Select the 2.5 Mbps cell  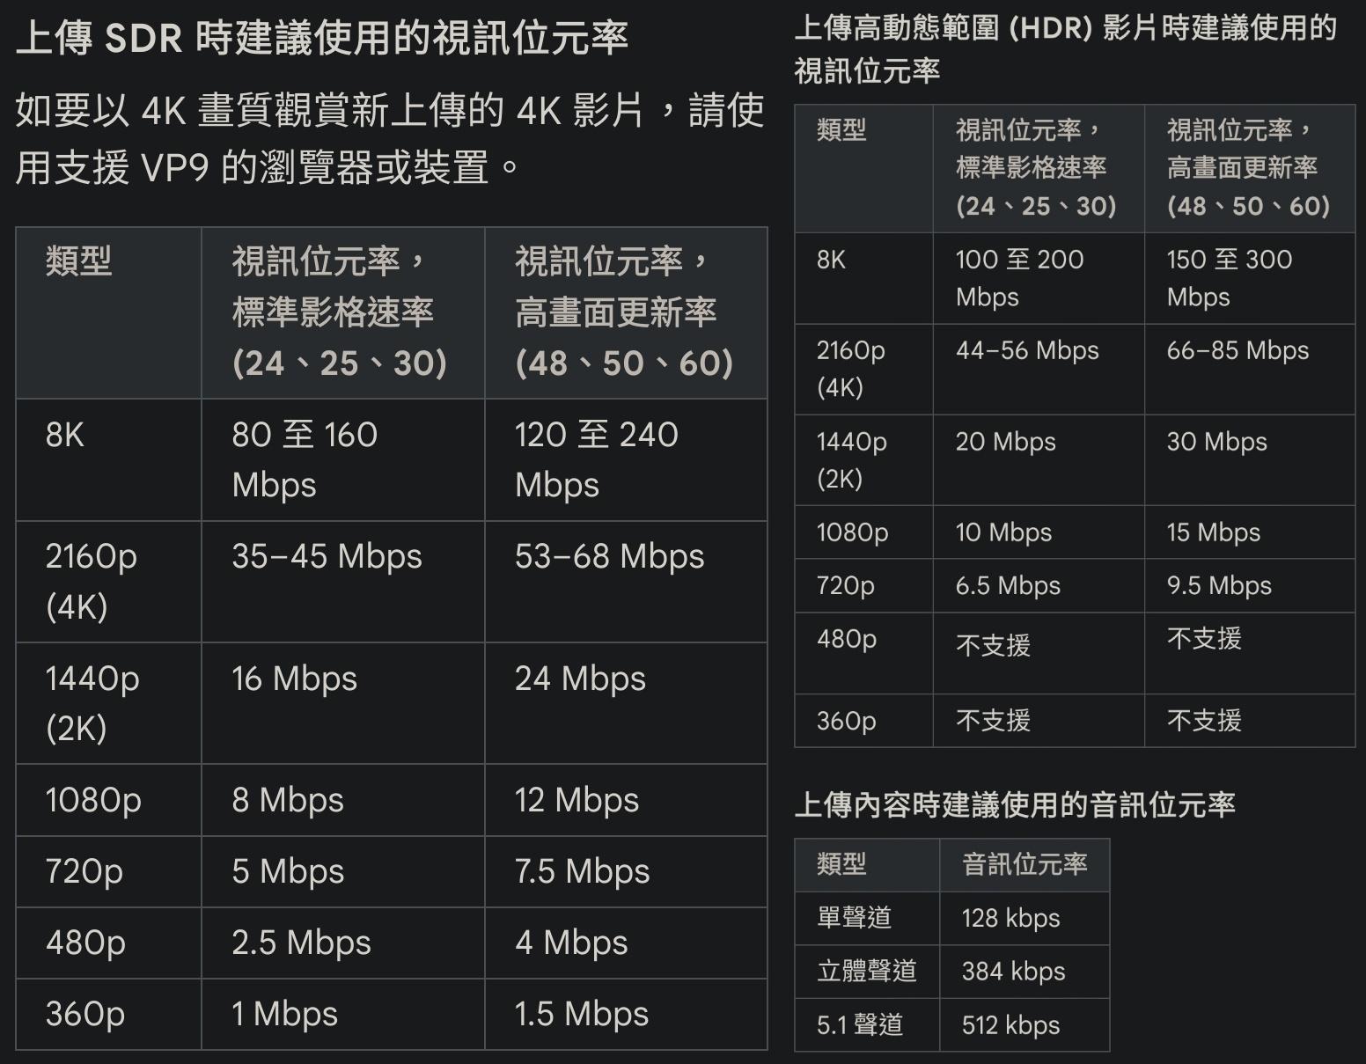coord(301,943)
